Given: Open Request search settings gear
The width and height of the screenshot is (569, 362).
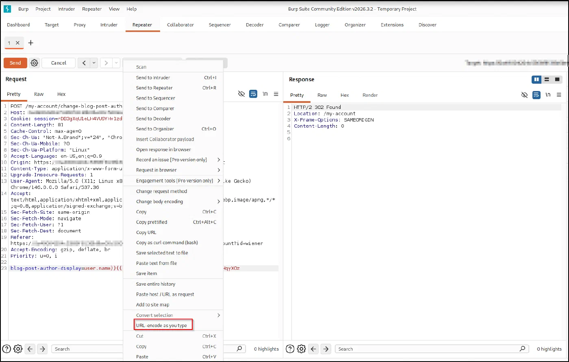Looking at the screenshot, I should pyautogui.click(x=18, y=349).
